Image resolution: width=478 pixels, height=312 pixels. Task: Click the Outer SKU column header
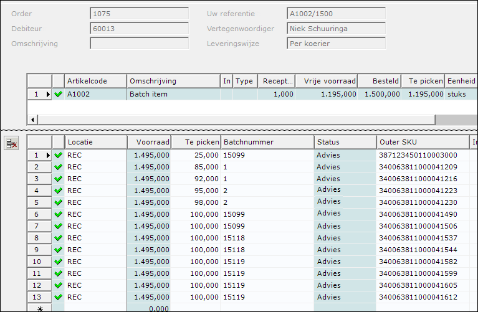(x=423, y=142)
